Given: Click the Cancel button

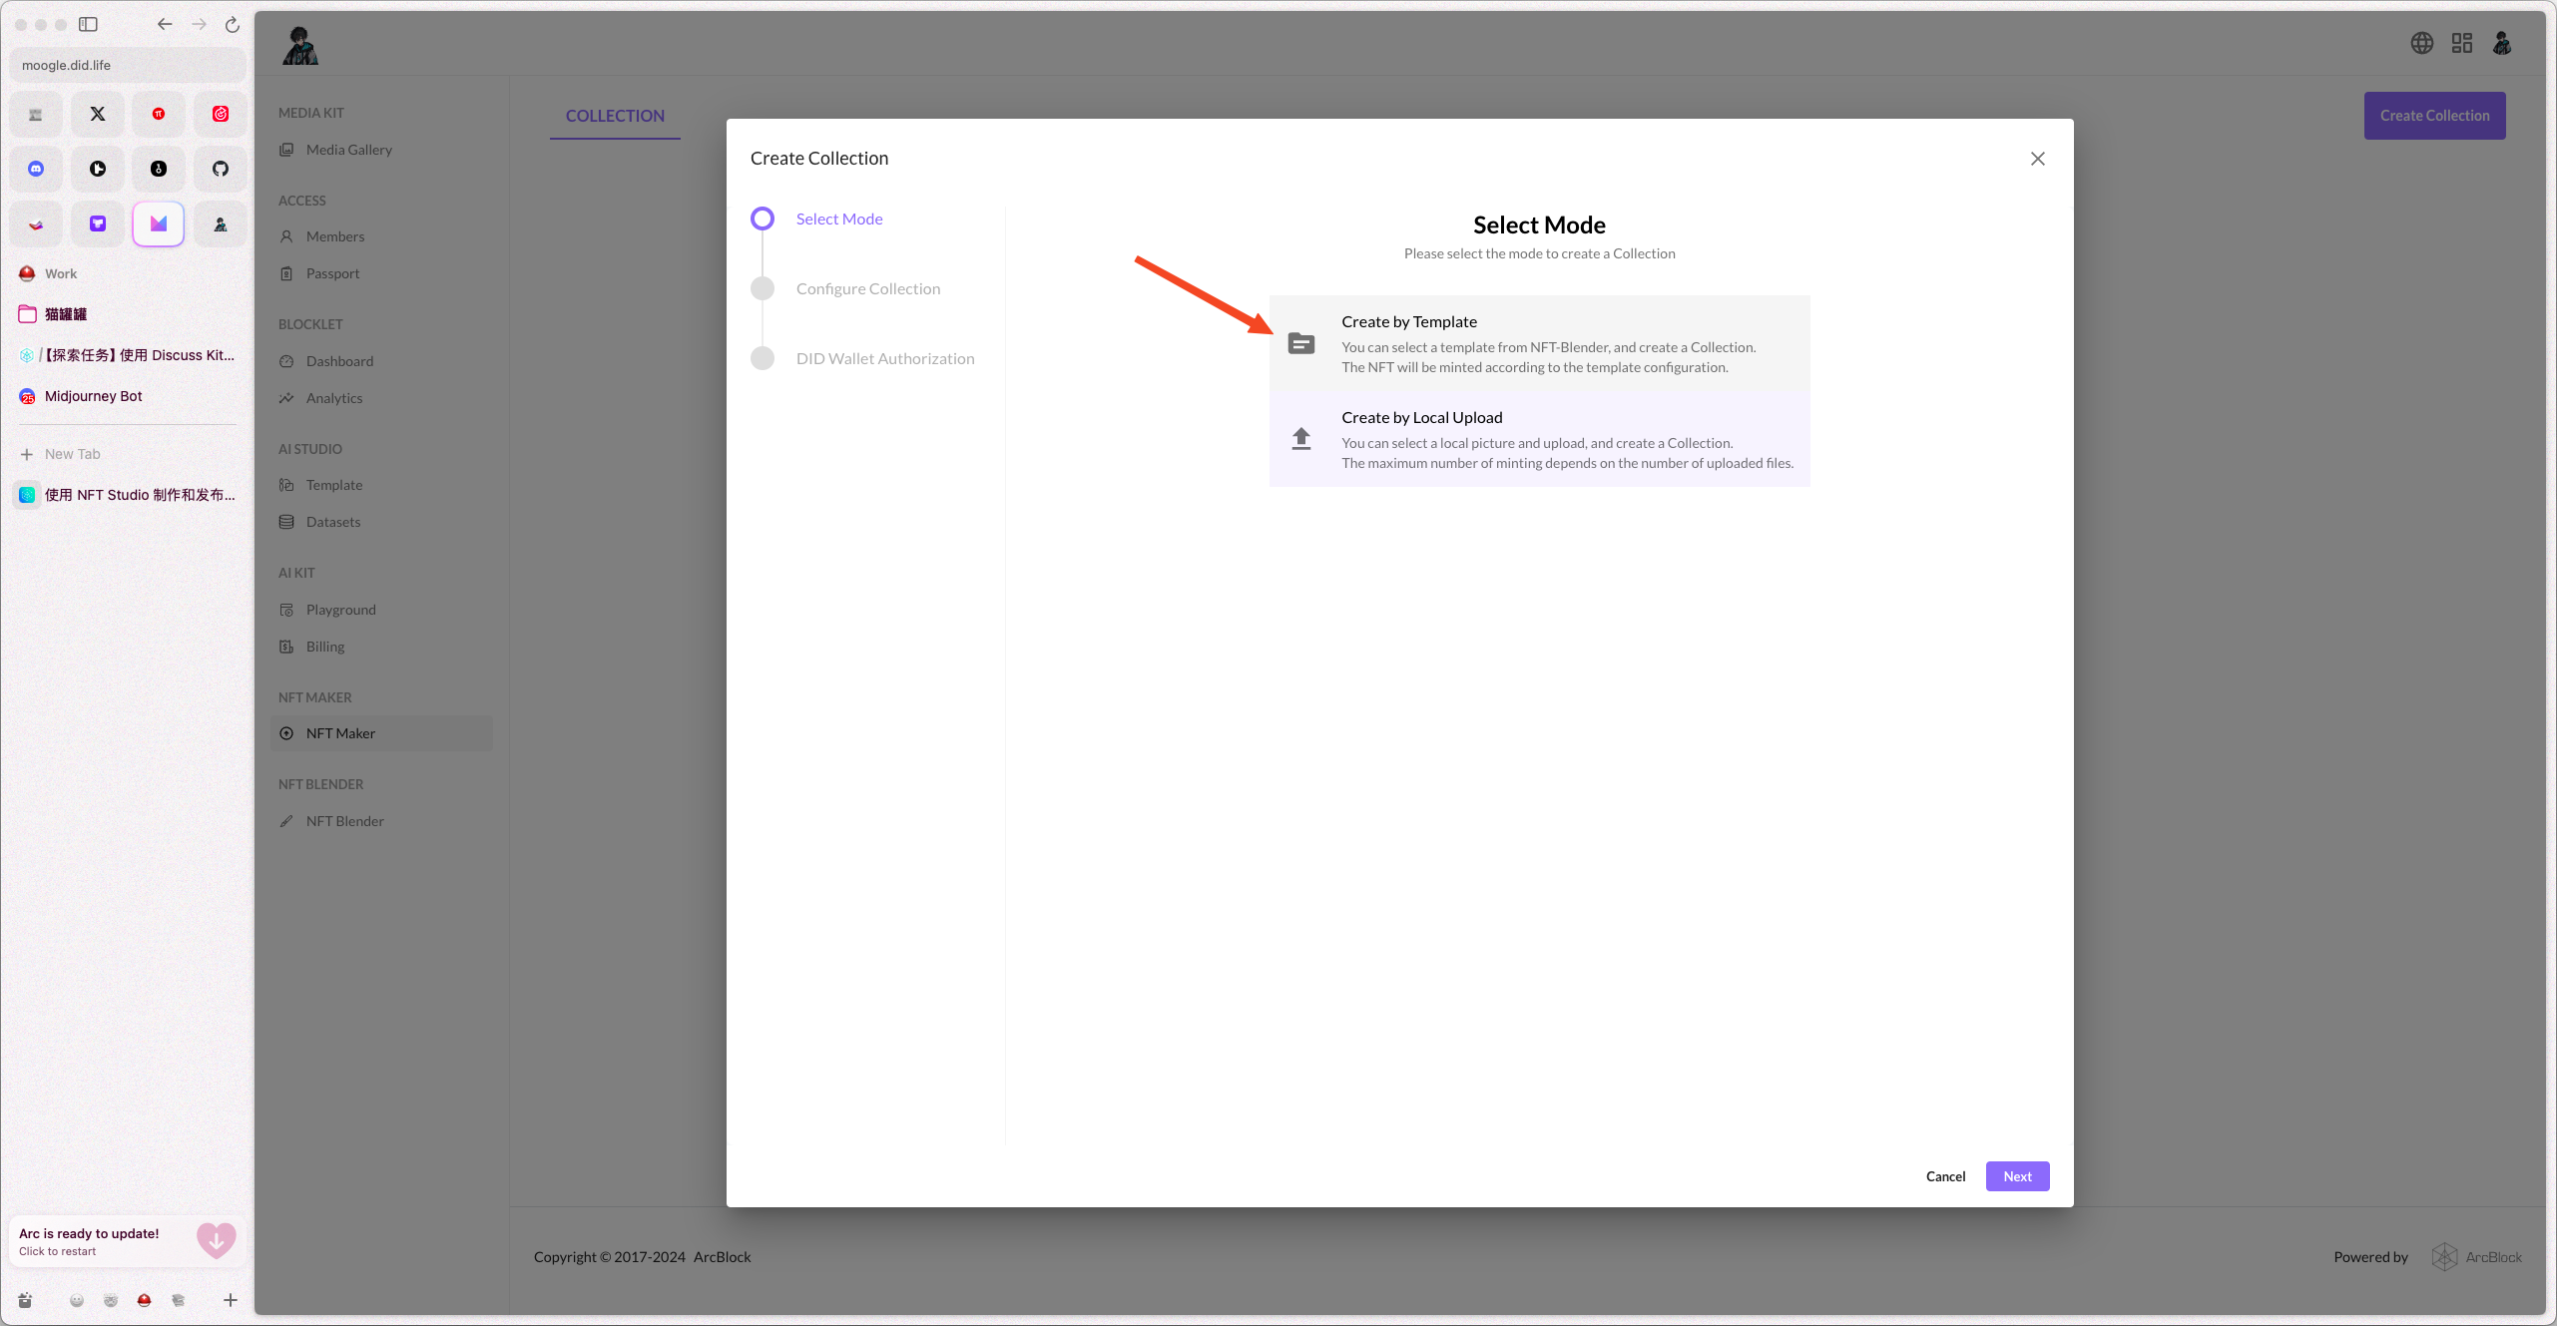Looking at the screenshot, I should (1944, 1176).
